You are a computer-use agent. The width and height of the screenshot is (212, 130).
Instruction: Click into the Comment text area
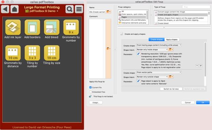pos(97,49)
